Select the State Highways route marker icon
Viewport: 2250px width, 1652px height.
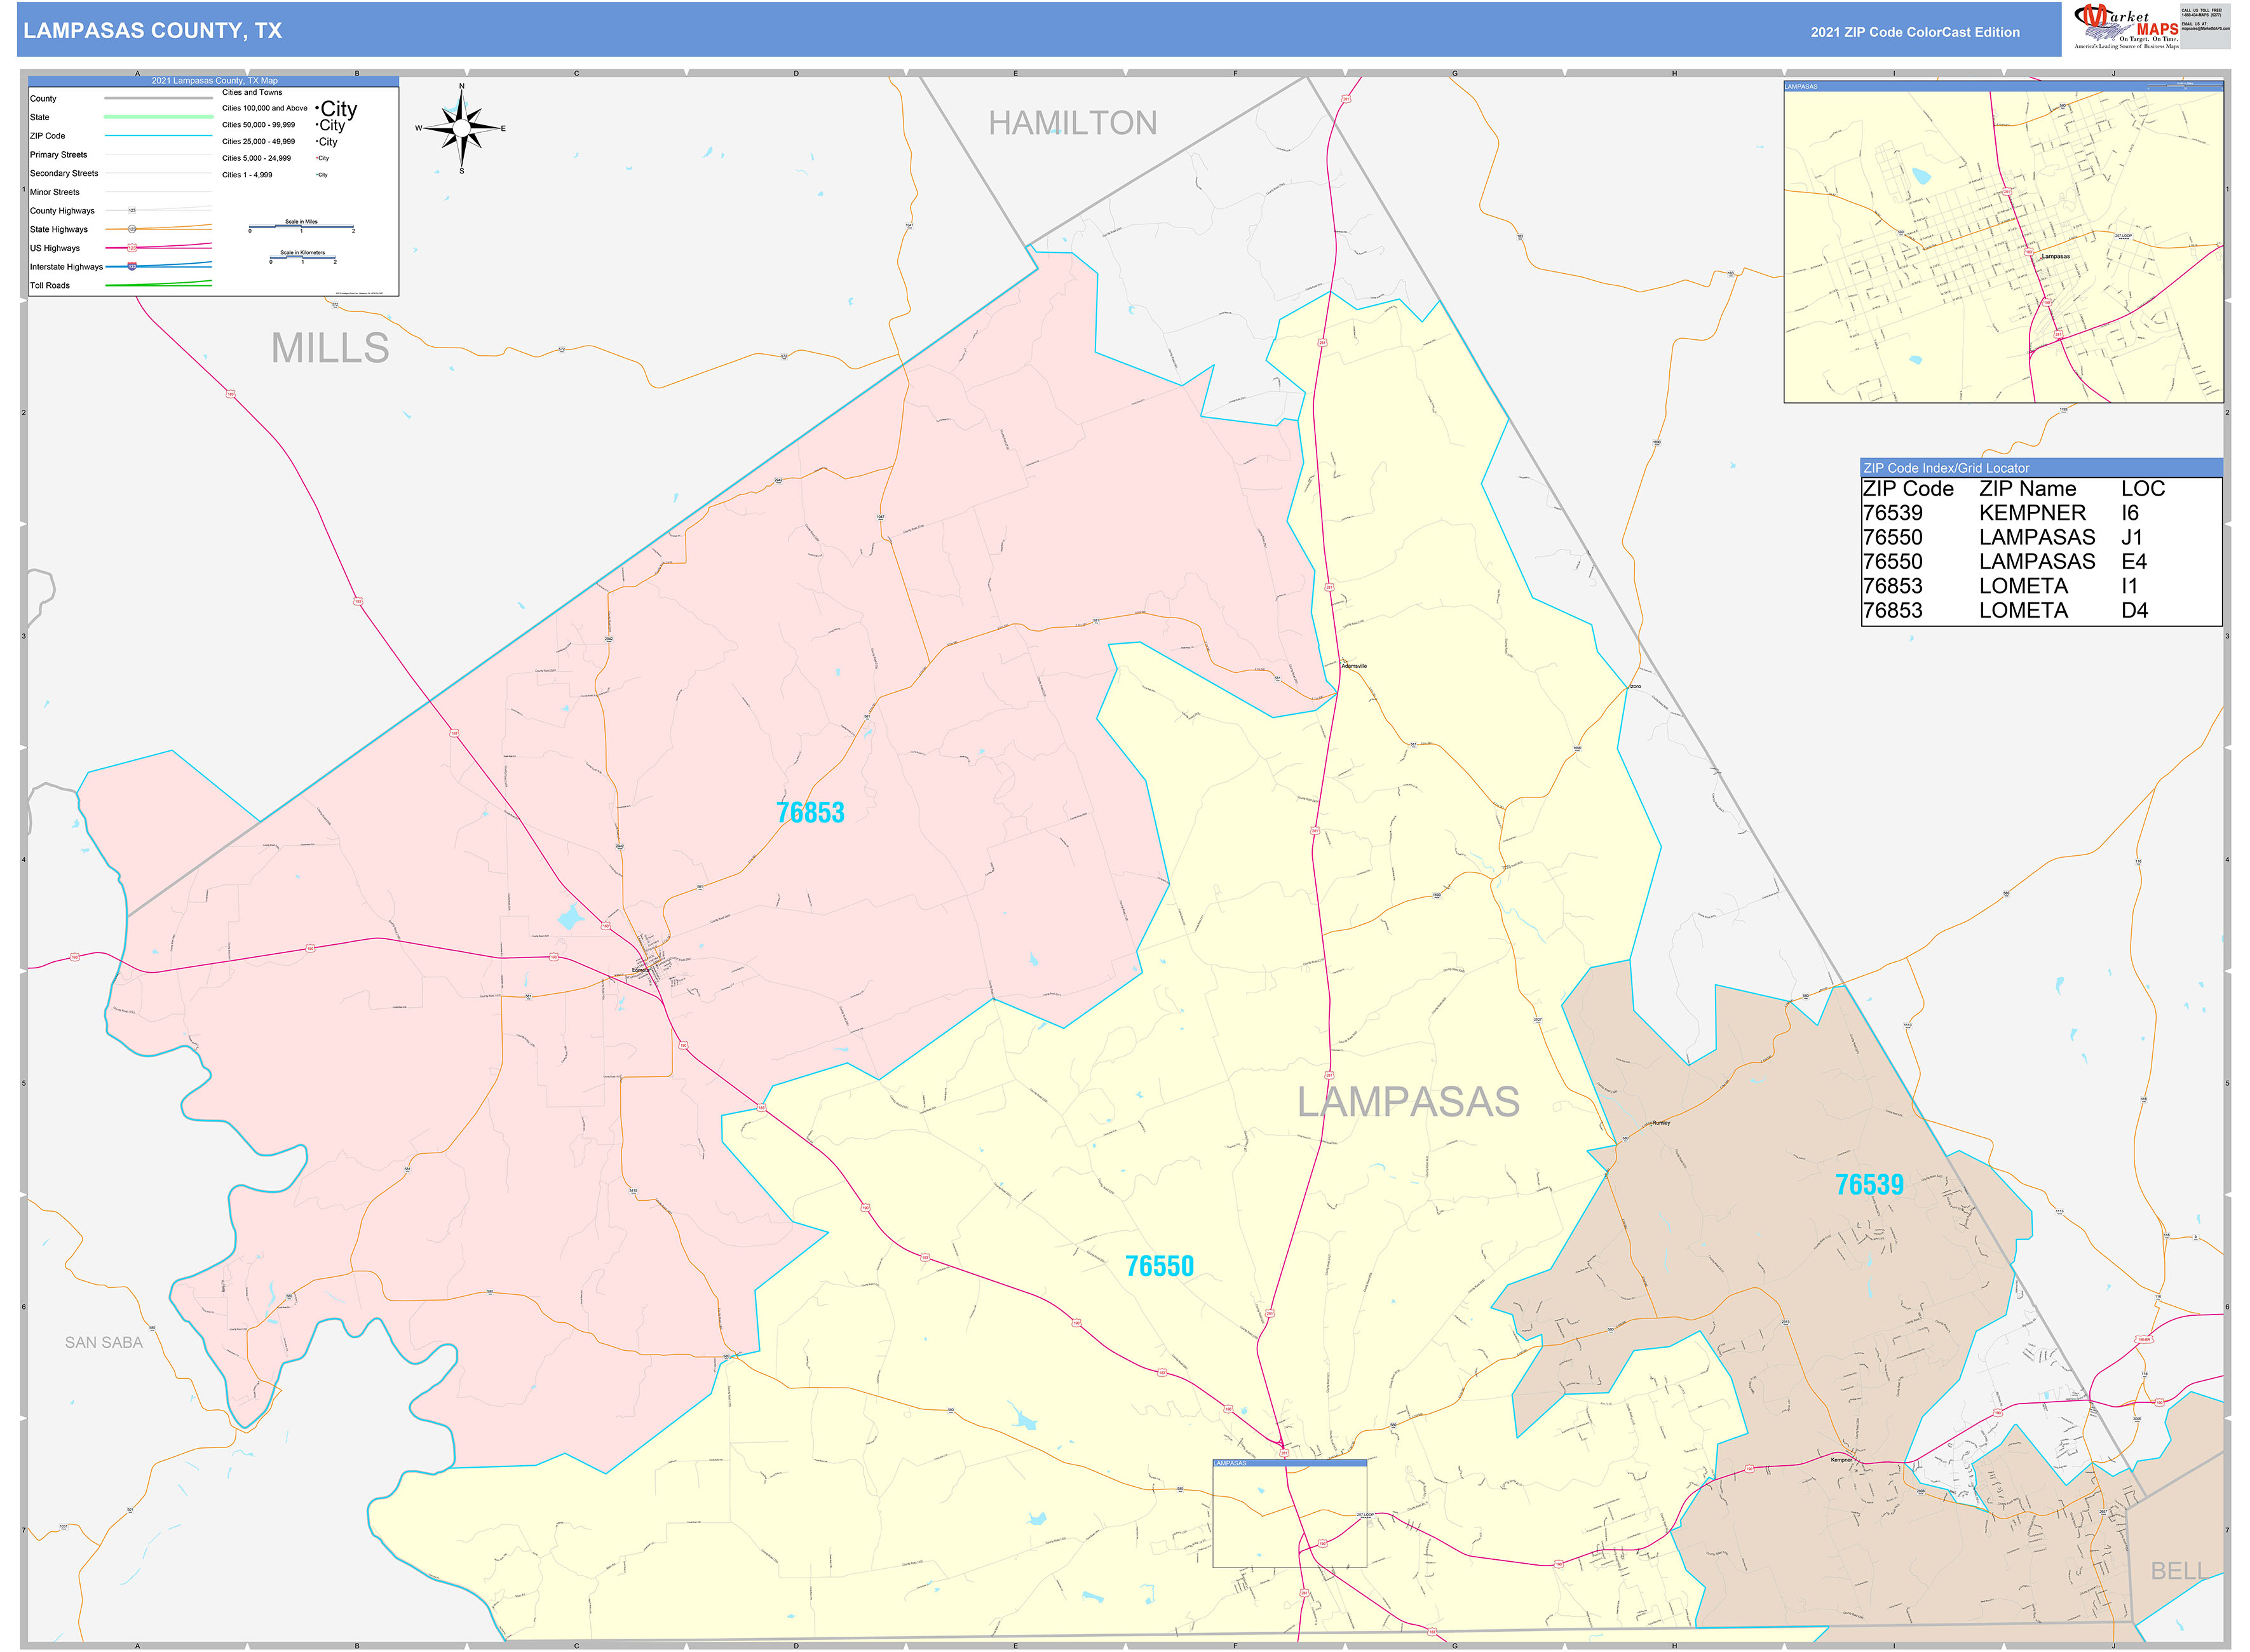(132, 229)
